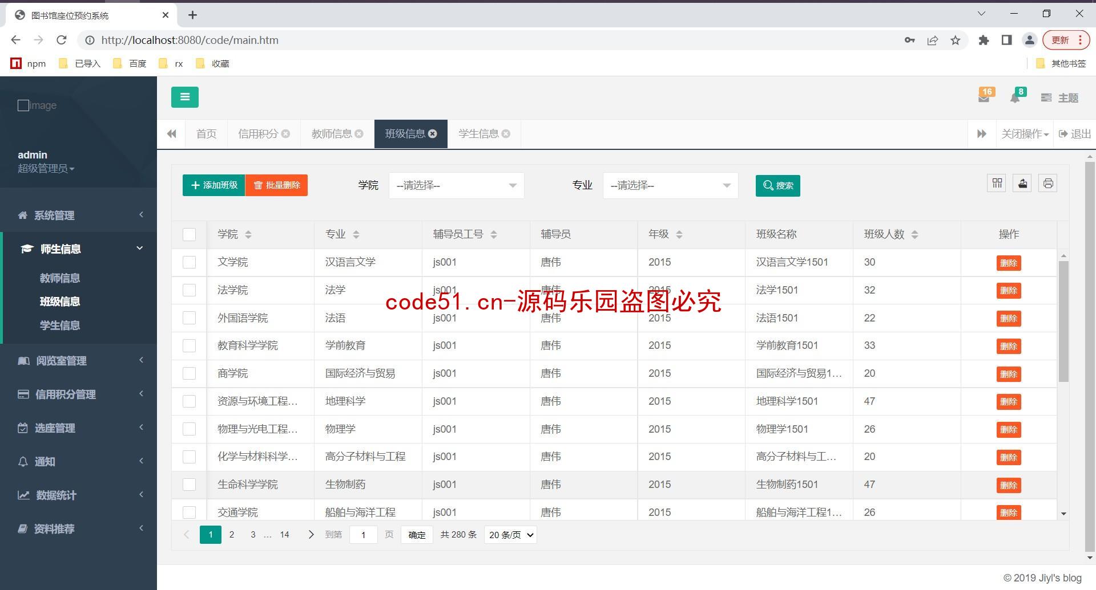Click the 批量删除 button
This screenshot has height=590, width=1096.
tap(276, 185)
